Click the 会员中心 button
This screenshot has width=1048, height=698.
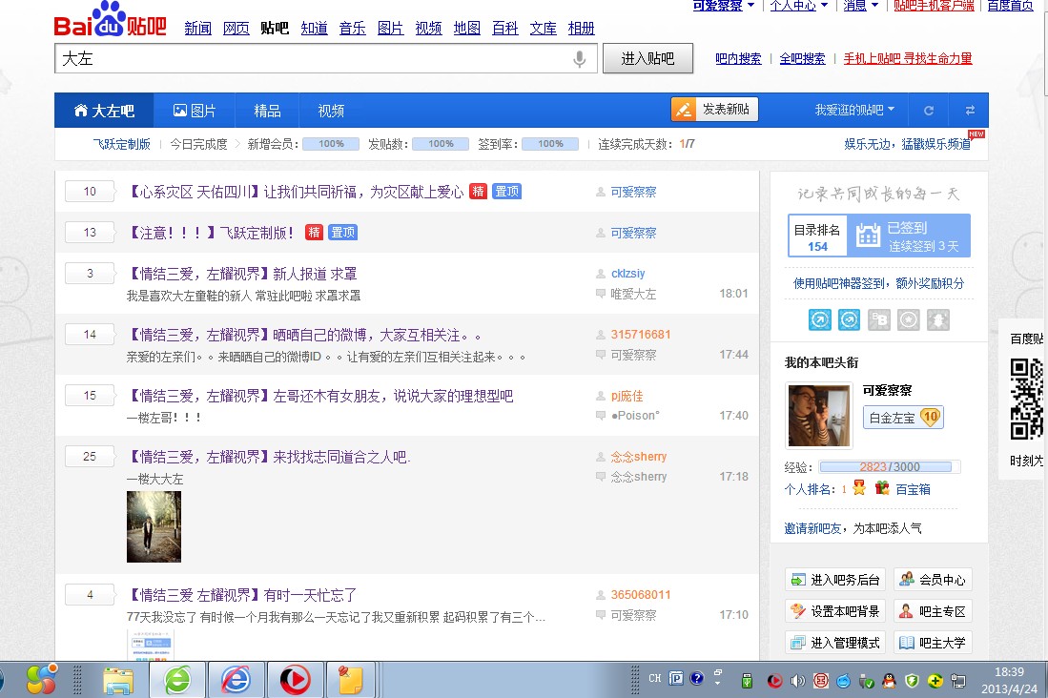[x=933, y=580]
